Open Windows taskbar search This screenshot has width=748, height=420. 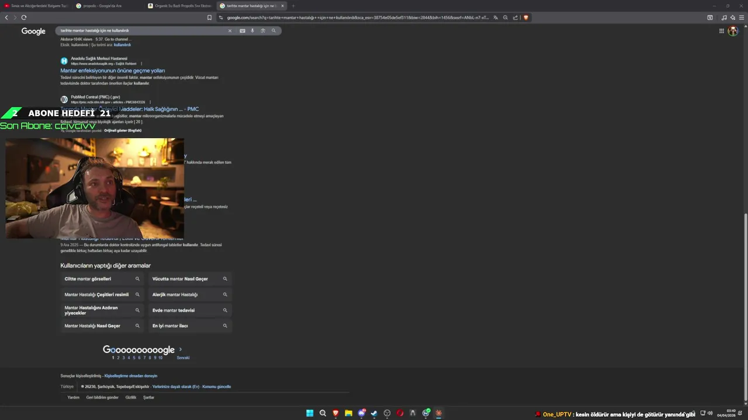pos(323,414)
